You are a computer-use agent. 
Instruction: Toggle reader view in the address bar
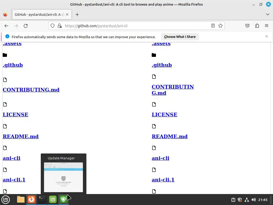click(x=213, y=26)
